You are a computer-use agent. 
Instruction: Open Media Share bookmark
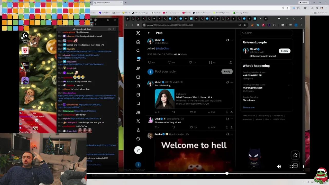pos(104,13)
